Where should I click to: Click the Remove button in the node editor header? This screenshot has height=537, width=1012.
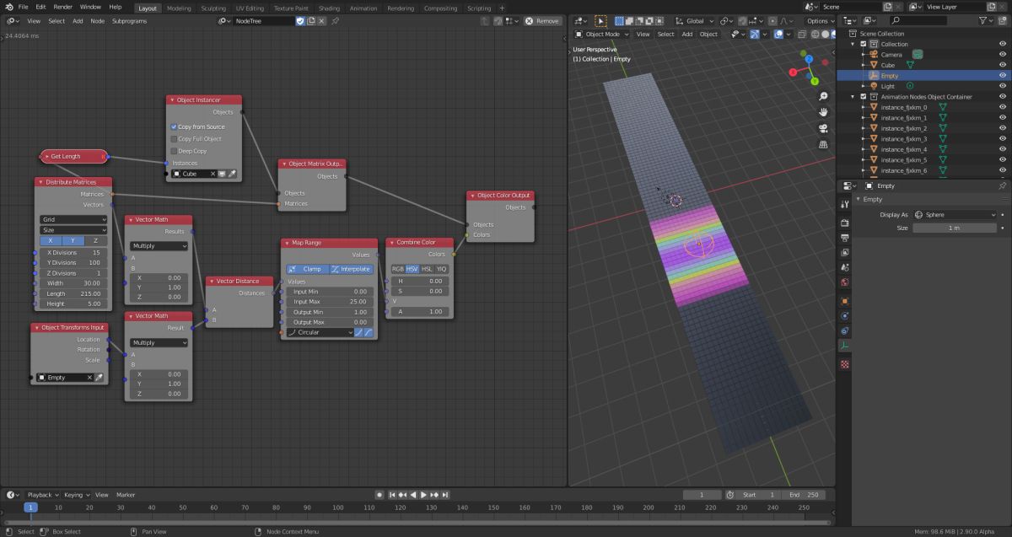point(542,20)
